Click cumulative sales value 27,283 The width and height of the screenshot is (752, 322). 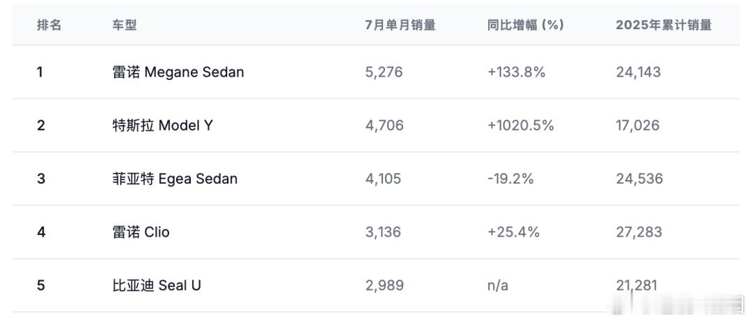tap(639, 232)
